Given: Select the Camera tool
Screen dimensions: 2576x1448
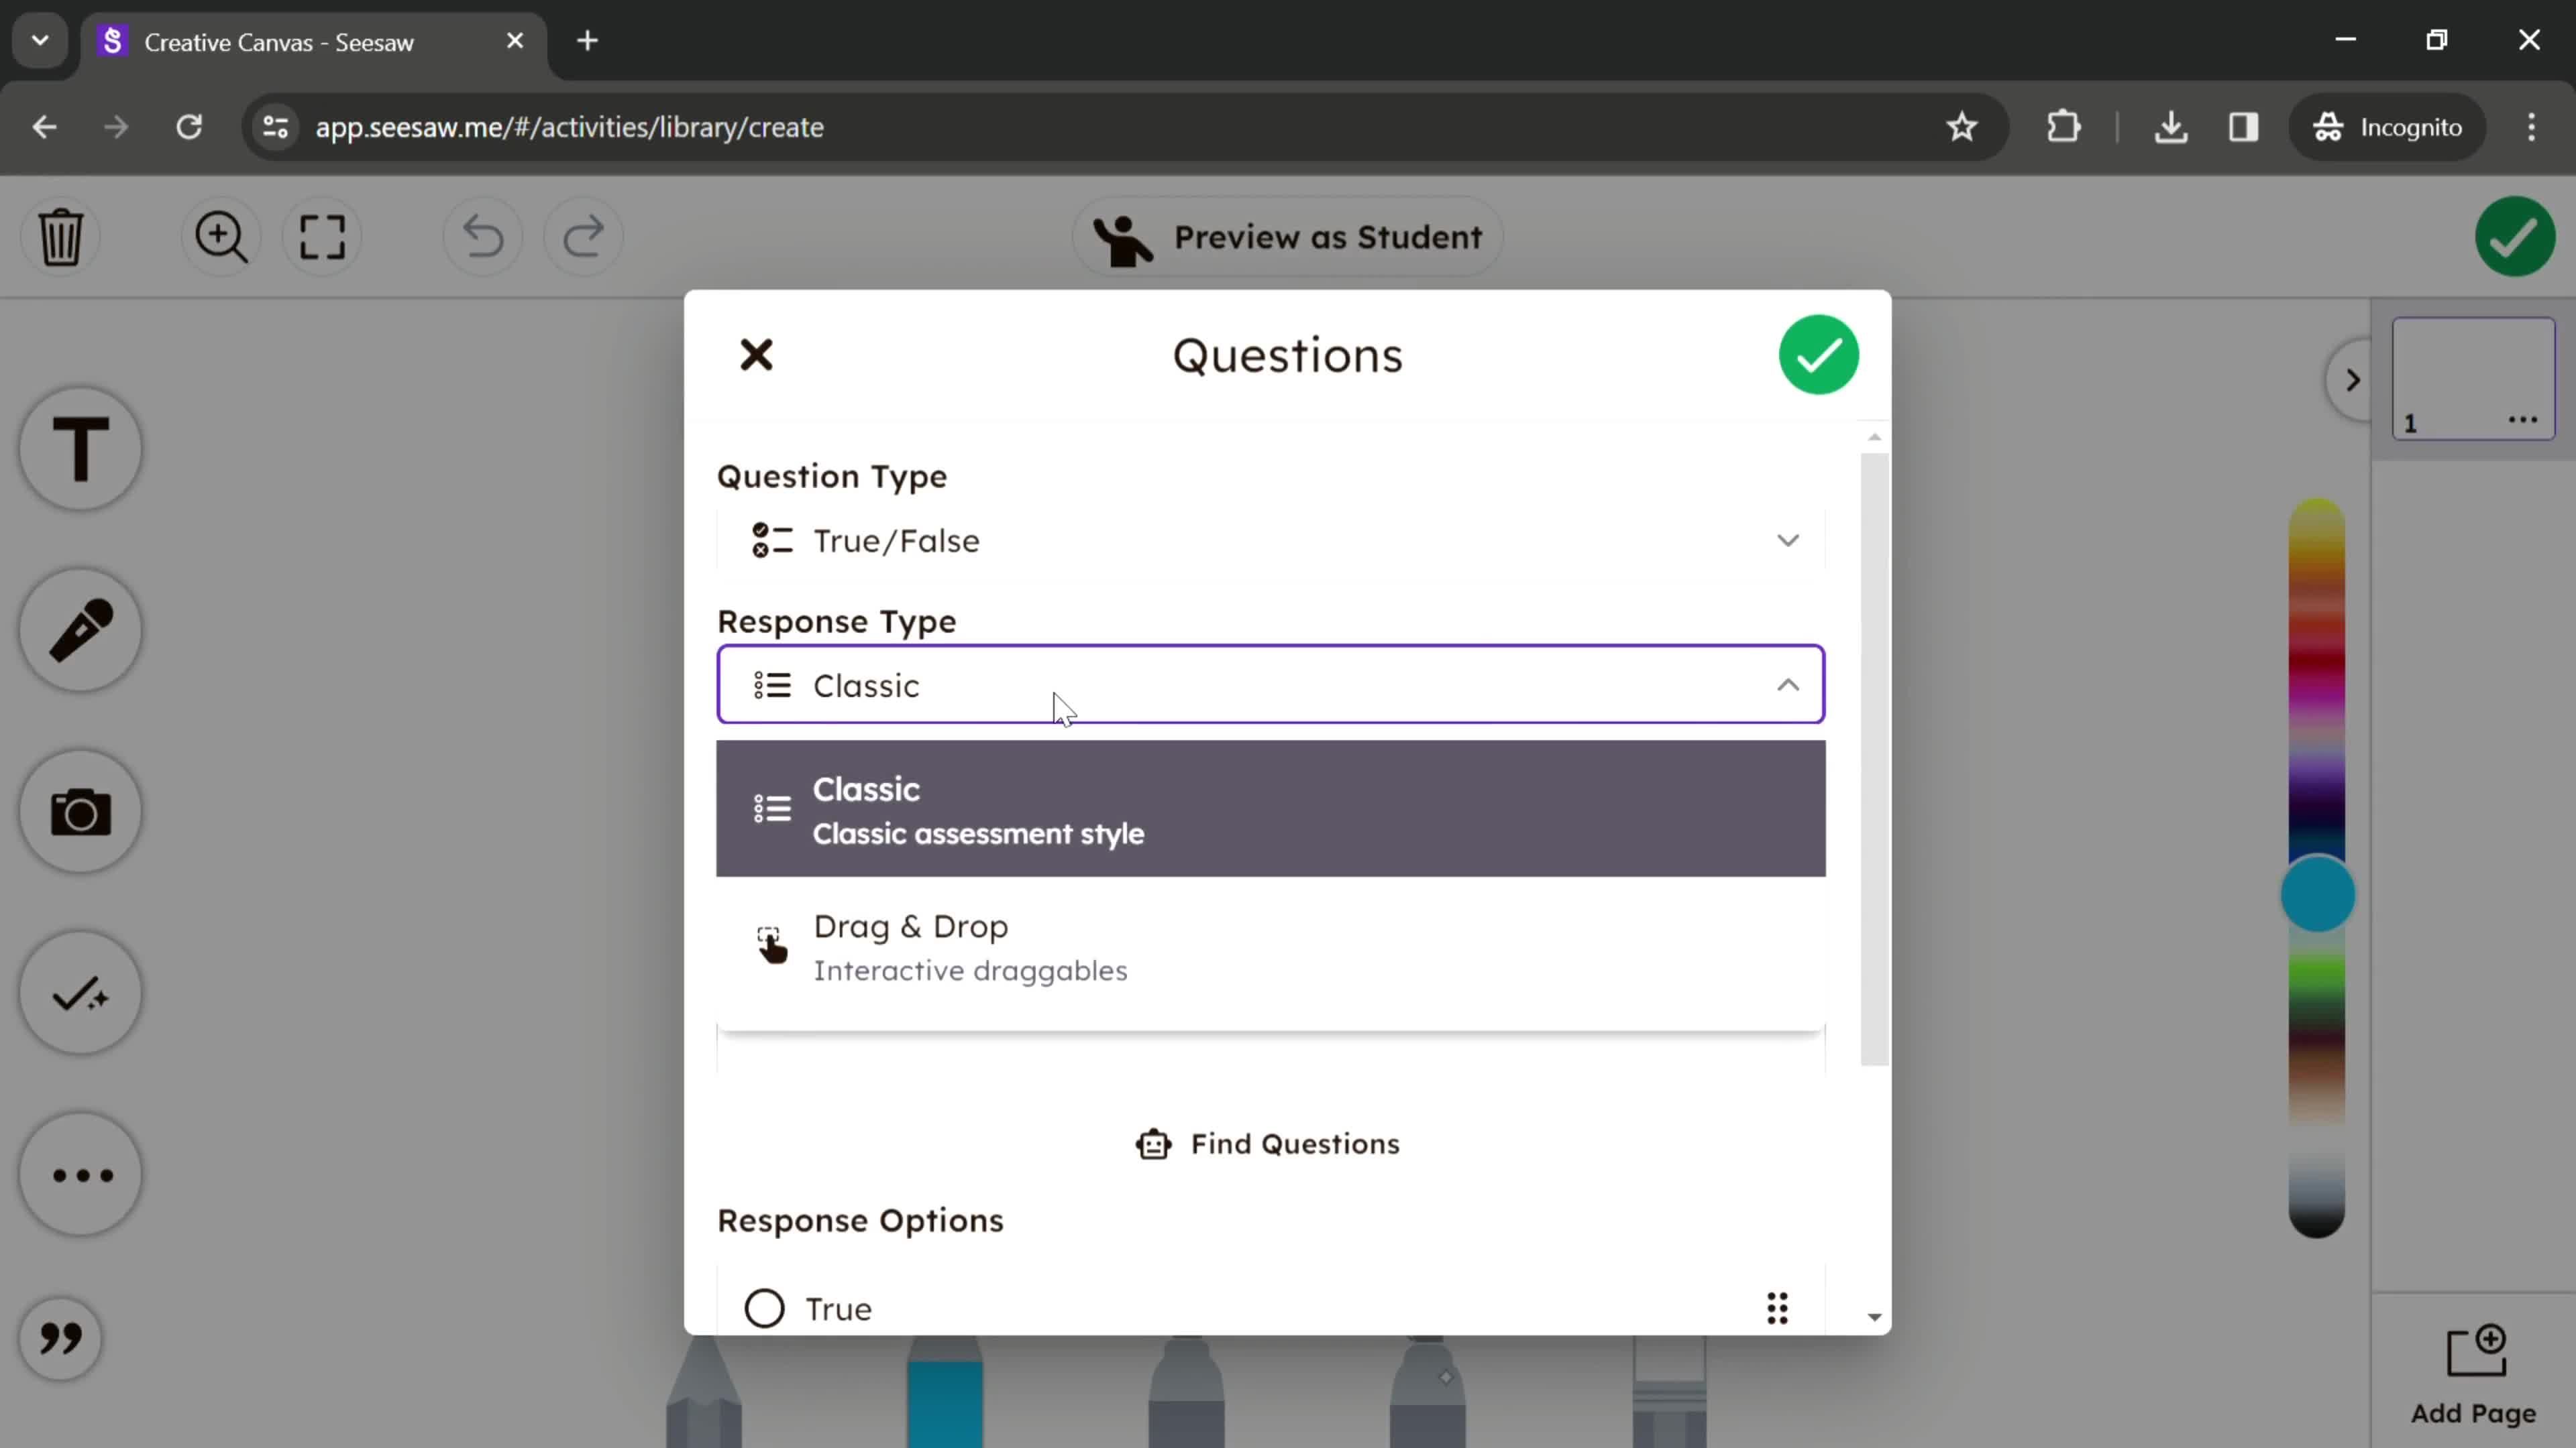Looking at the screenshot, I should pos(80,813).
